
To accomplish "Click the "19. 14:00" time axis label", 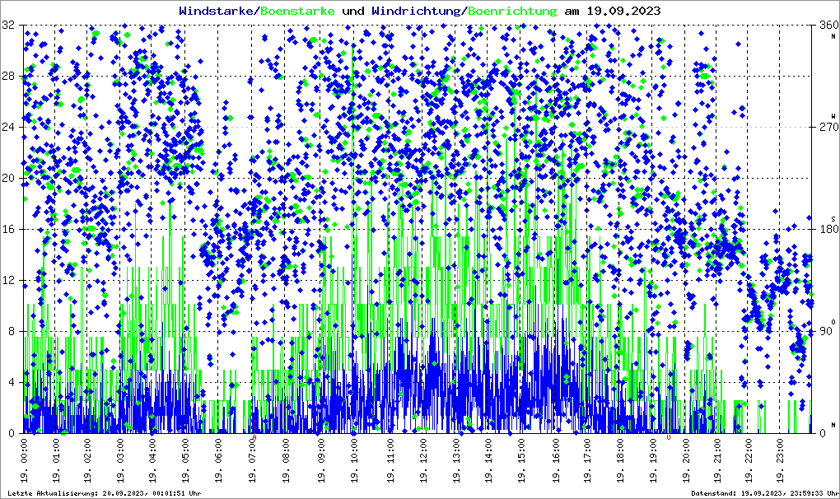I will pyautogui.click(x=488, y=461).
